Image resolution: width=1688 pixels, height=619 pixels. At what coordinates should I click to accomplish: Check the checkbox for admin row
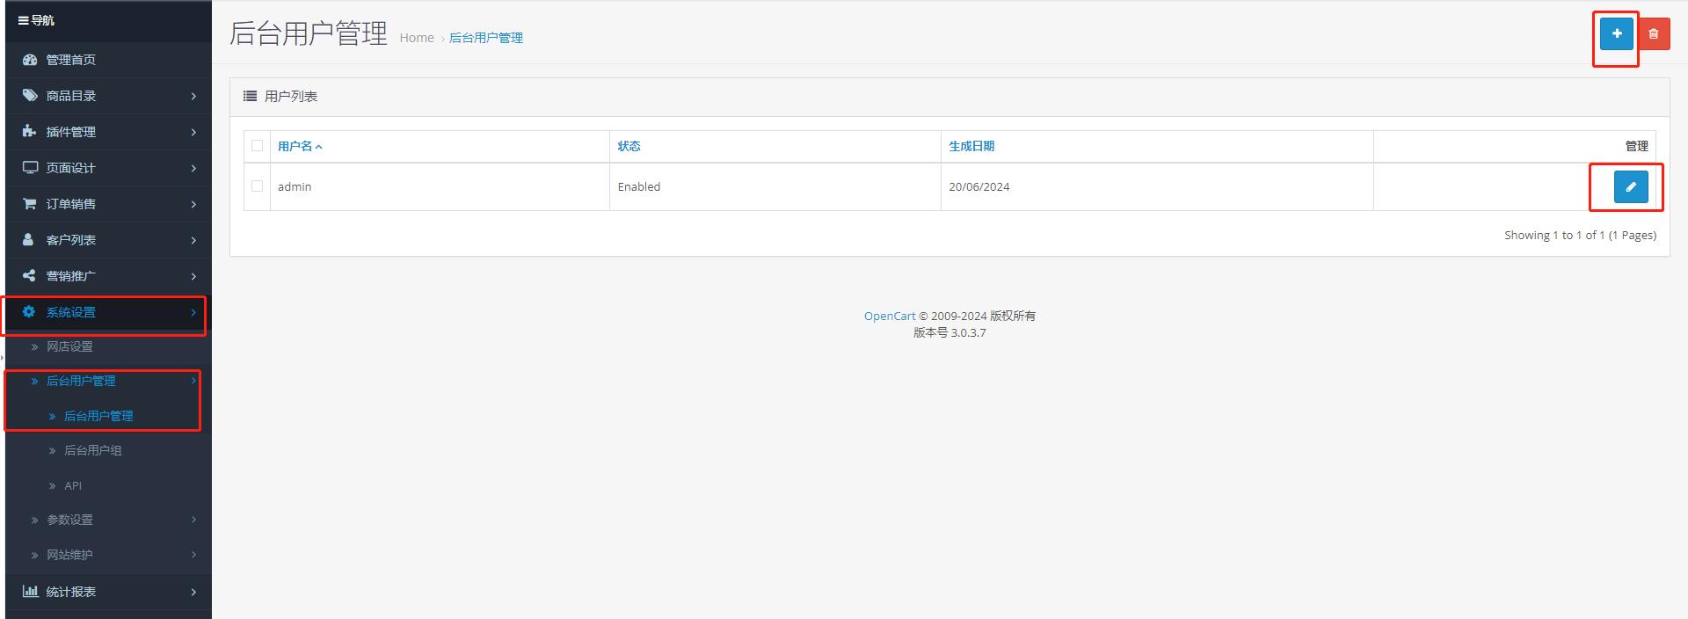click(x=257, y=186)
